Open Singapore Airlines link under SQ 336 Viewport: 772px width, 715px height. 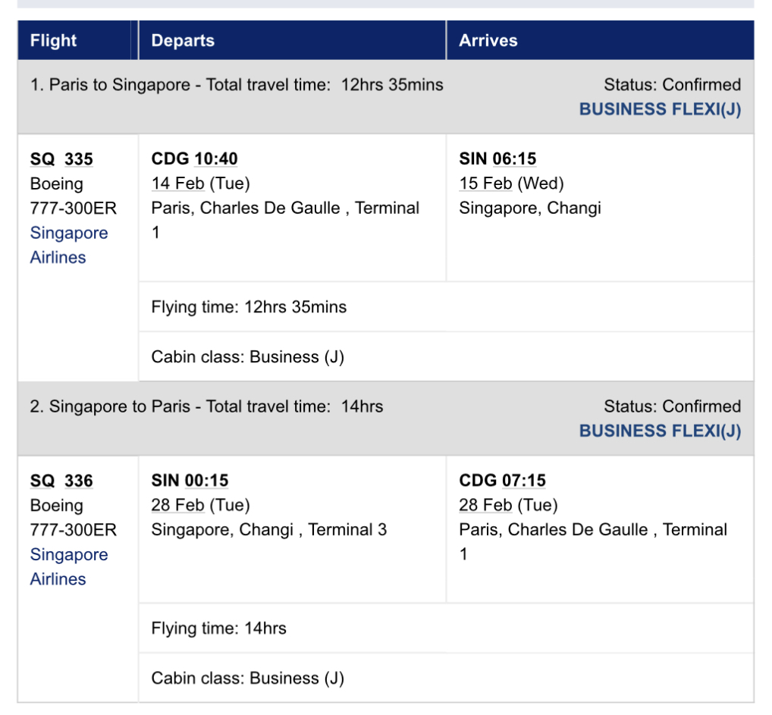(x=68, y=566)
